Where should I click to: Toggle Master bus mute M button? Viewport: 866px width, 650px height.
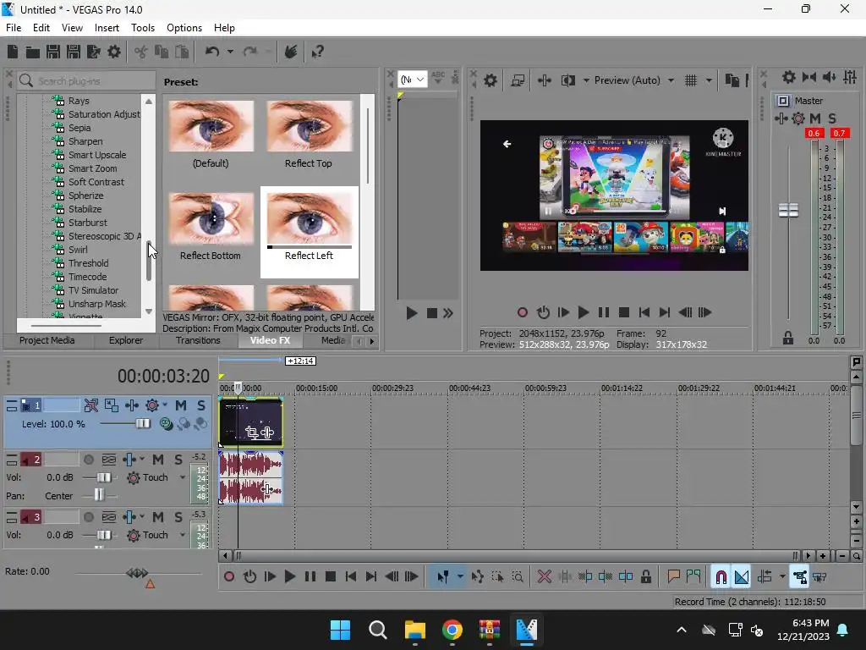(815, 118)
